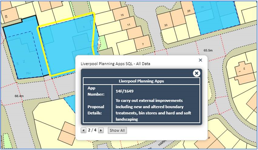Click the 65.5m spot height label

pyautogui.click(x=208, y=50)
